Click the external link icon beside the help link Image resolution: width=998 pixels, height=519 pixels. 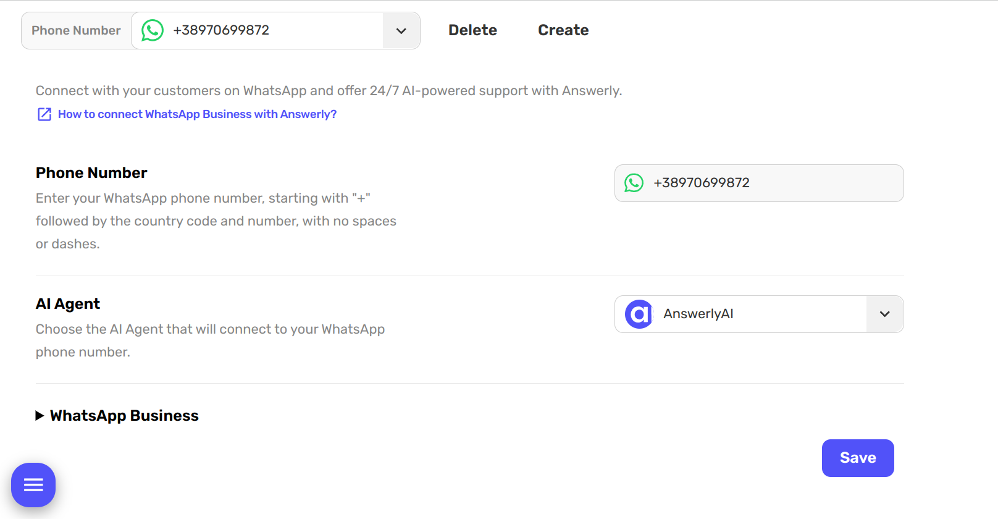(x=44, y=114)
